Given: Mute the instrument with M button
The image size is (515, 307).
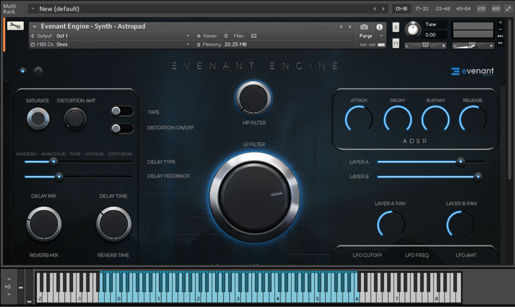Looking at the screenshot, I should [396, 44].
